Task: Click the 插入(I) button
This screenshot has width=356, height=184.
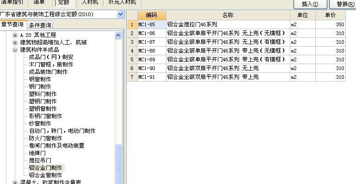Action: pyautogui.click(x=310, y=4)
